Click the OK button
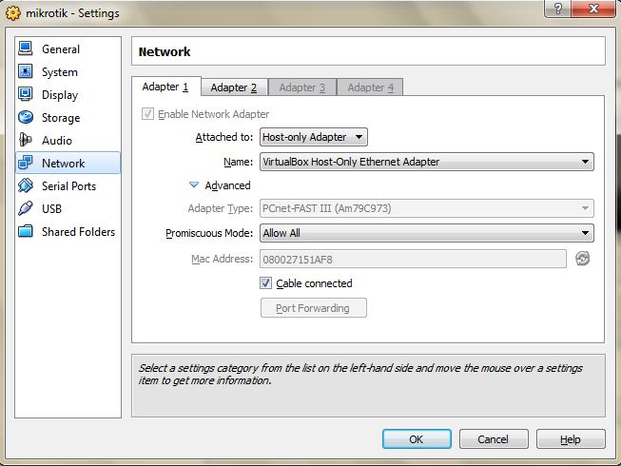 point(417,439)
